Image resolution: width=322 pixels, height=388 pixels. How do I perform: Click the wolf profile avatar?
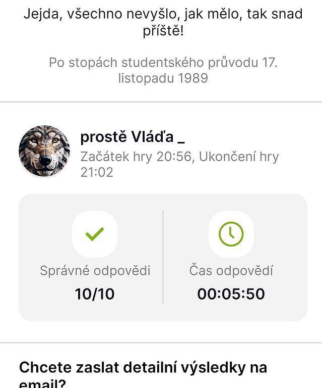44,151
